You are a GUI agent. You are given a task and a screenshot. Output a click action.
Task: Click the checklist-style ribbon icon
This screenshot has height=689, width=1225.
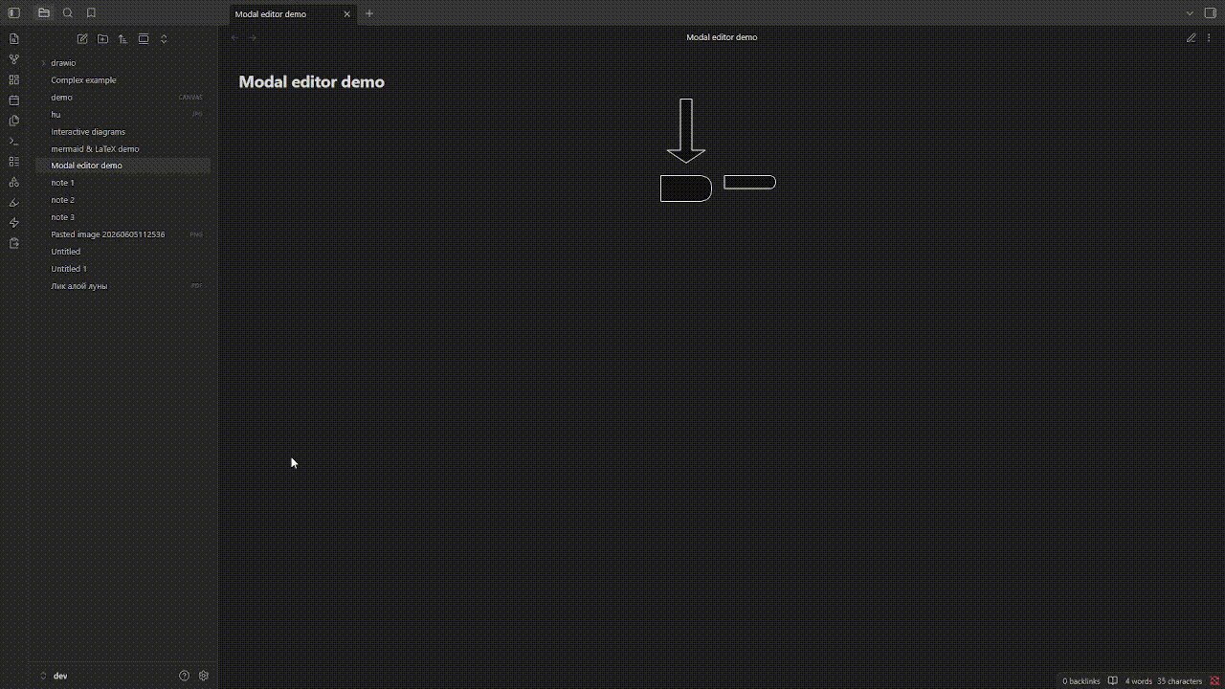(13, 162)
